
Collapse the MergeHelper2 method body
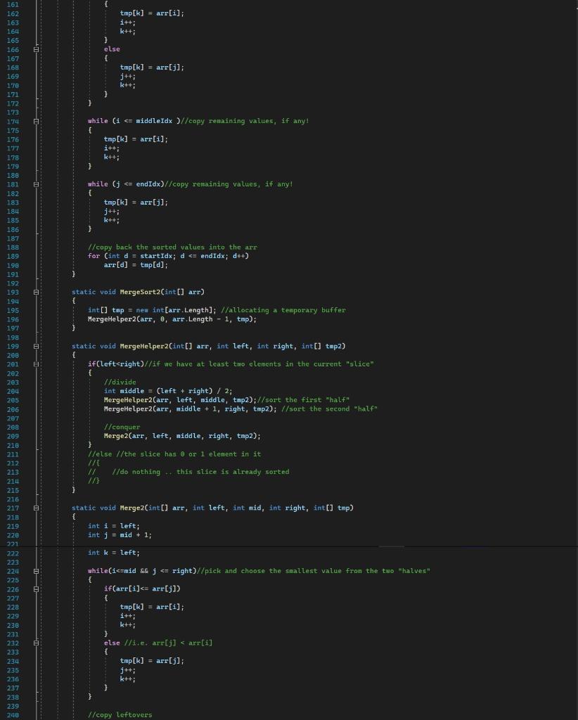pyautogui.click(x=36, y=346)
